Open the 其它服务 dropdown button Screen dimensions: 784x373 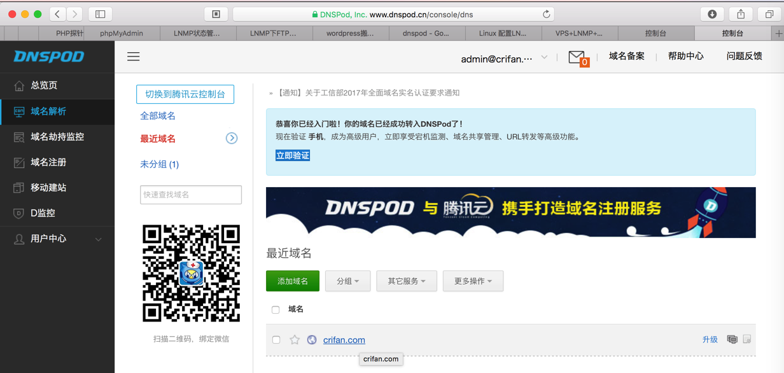[407, 281]
